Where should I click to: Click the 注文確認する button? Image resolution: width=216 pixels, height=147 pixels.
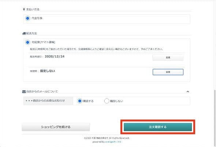158,127
